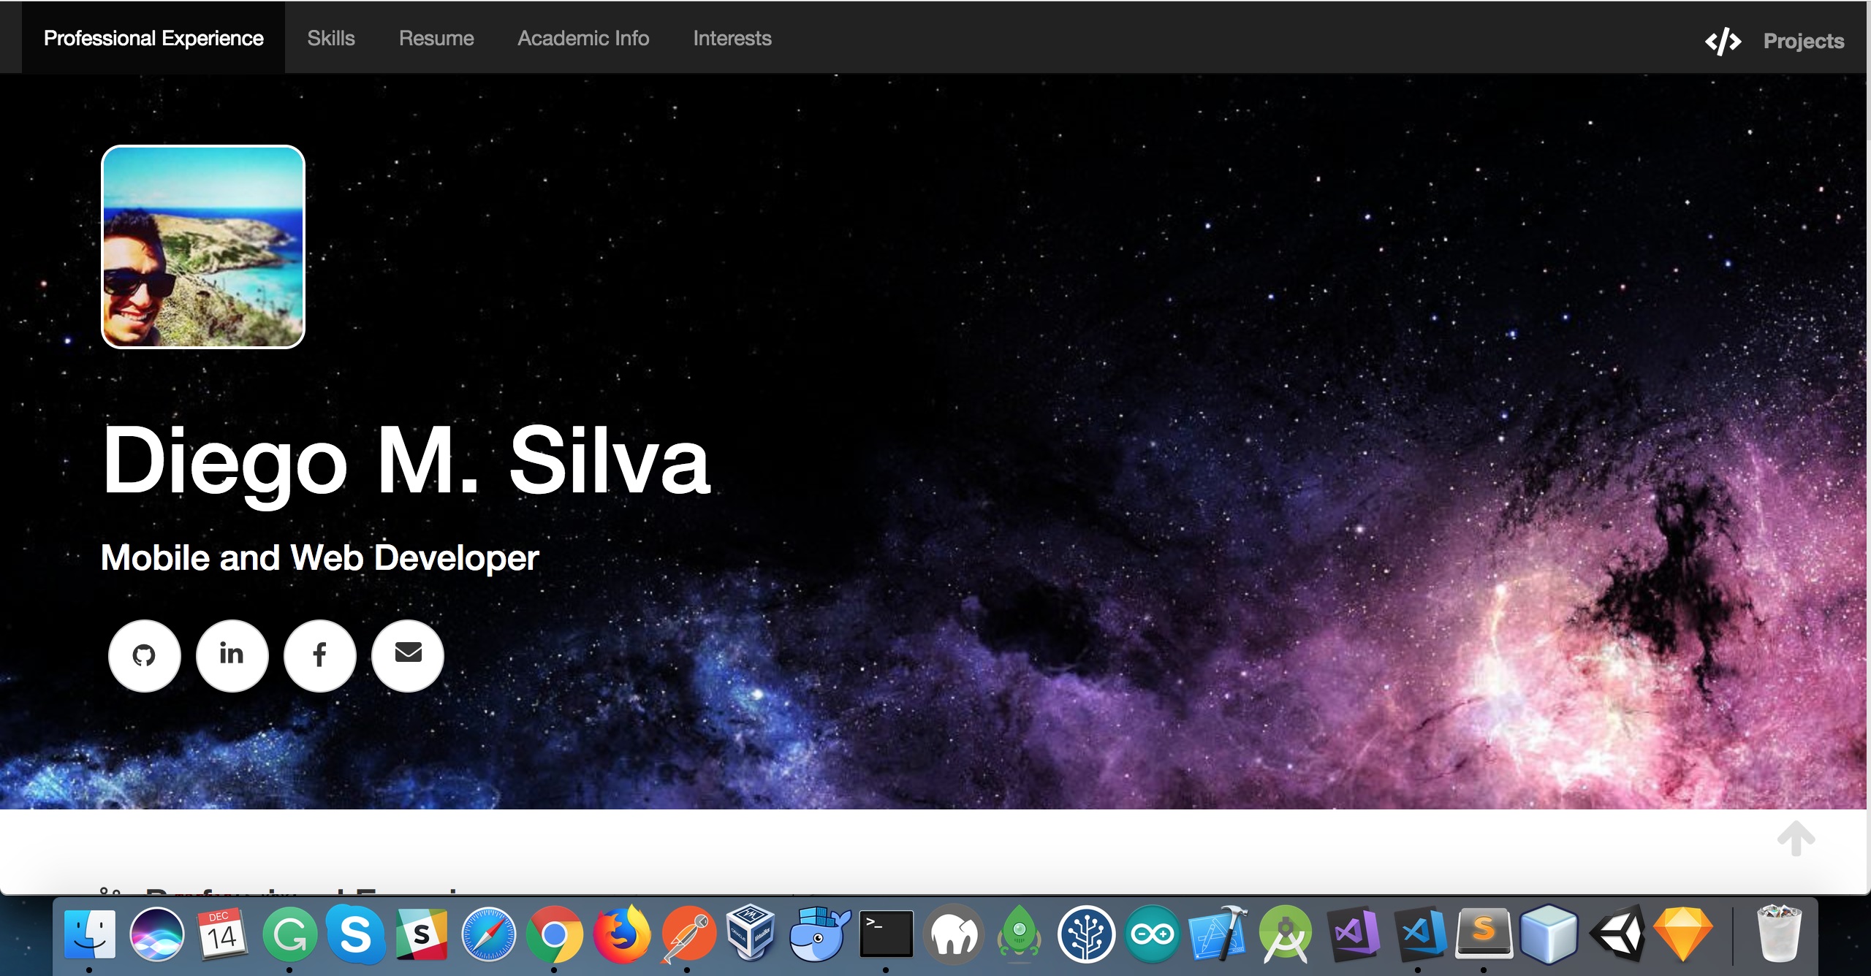The width and height of the screenshot is (1871, 976).
Task: Open Docker from the dock
Action: [819, 934]
